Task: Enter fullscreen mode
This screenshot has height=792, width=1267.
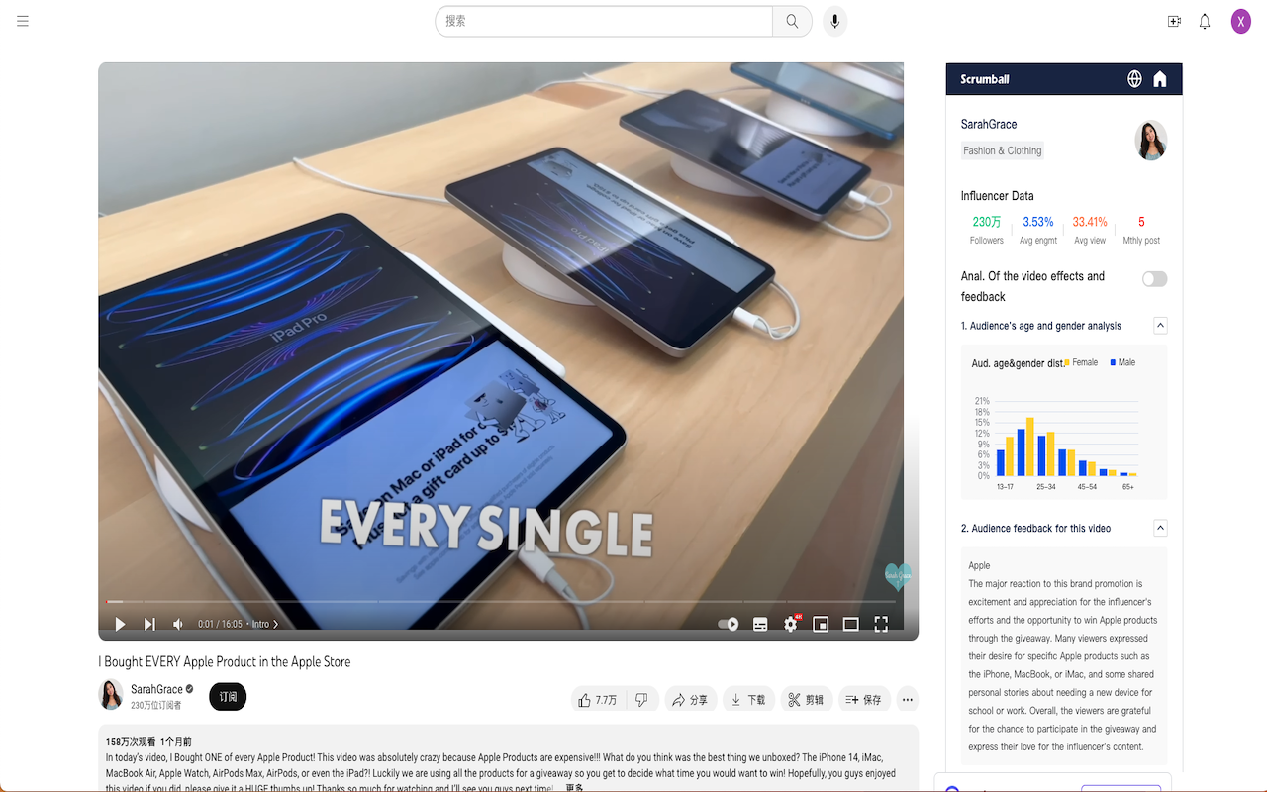Action: (x=881, y=624)
